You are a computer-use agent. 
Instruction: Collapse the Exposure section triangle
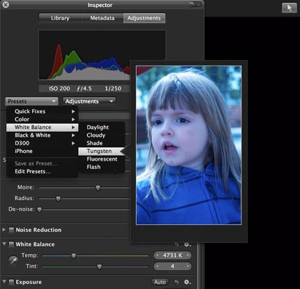coord(4,281)
